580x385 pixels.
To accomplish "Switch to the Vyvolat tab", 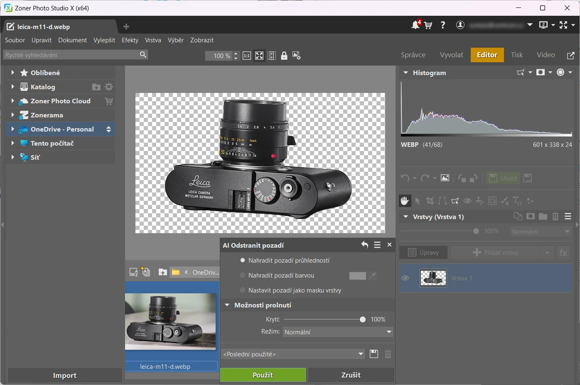I will (451, 55).
